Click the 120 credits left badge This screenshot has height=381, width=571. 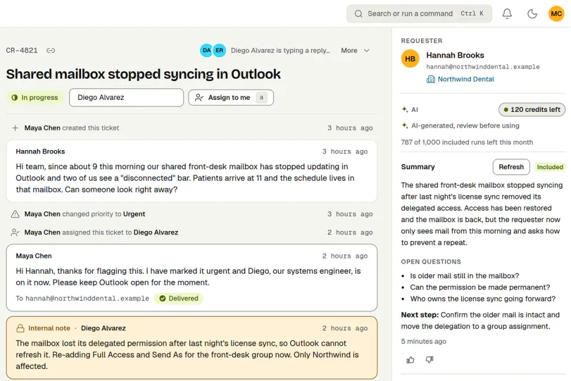pyautogui.click(x=532, y=110)
